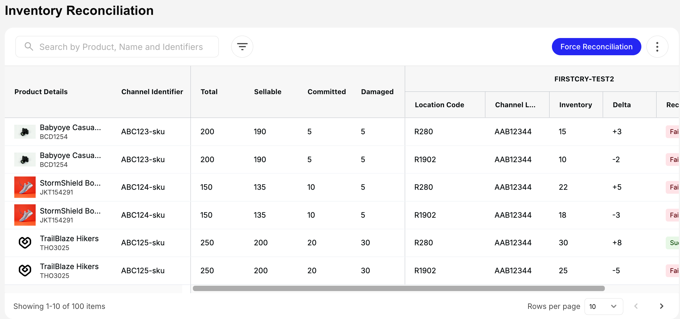This screenshot has height=319, width=680.
Task: Click the Success status badge for TrailBlaze
Action: coord(673,243)
